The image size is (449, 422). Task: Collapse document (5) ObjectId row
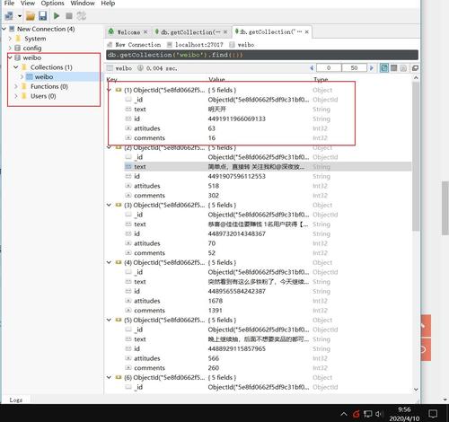click(x=110, y=320)
